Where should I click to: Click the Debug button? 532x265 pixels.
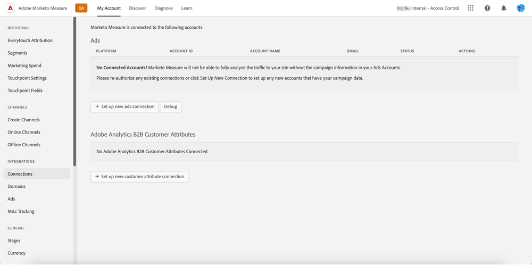coord(171,106)
